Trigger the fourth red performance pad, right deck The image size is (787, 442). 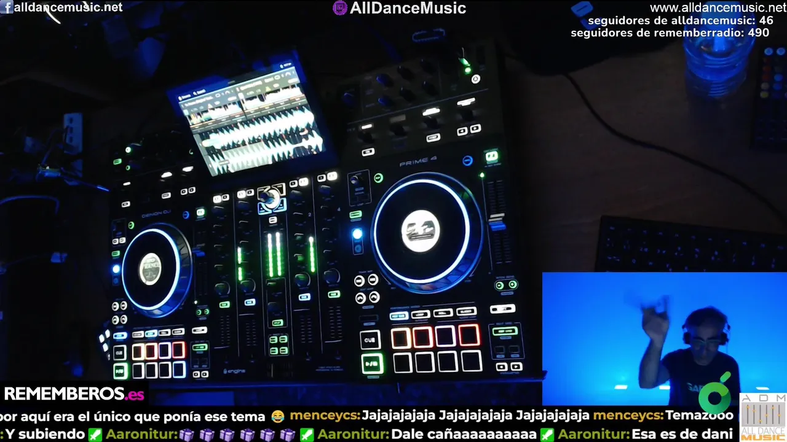pyautogui.click(x=469, y=335)
